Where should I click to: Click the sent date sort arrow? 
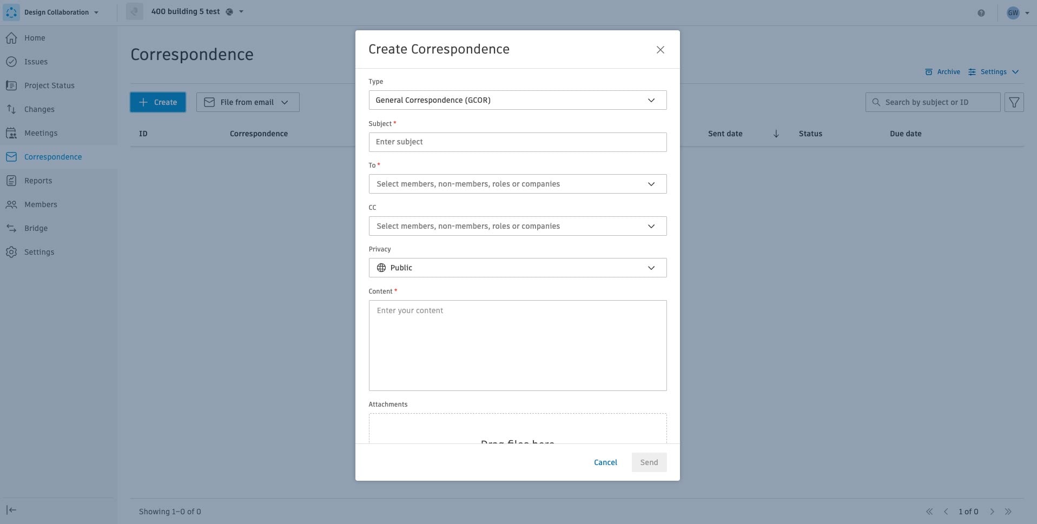[x=776, y=134]
